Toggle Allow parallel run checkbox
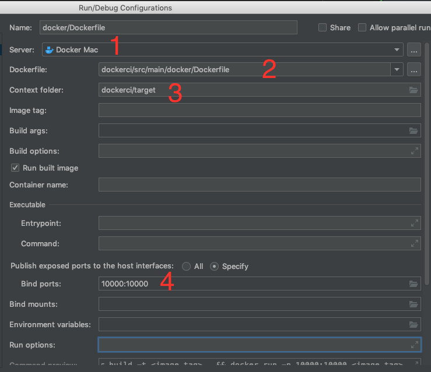 click(x=362, y=27)
